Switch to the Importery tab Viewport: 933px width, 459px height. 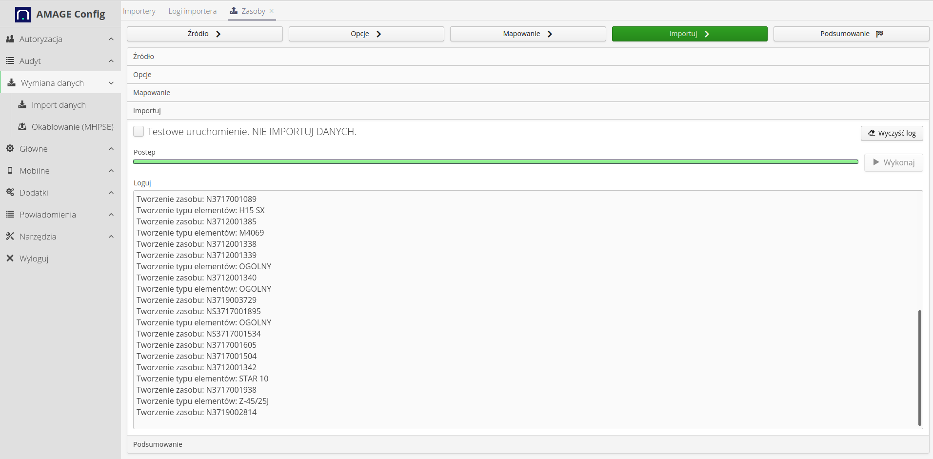pos(139,11)
